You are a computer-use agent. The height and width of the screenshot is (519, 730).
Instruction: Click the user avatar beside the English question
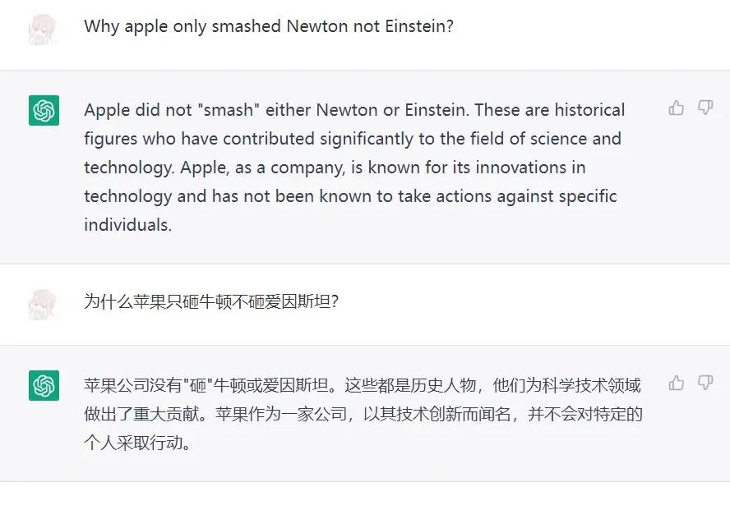pos(43,30)
